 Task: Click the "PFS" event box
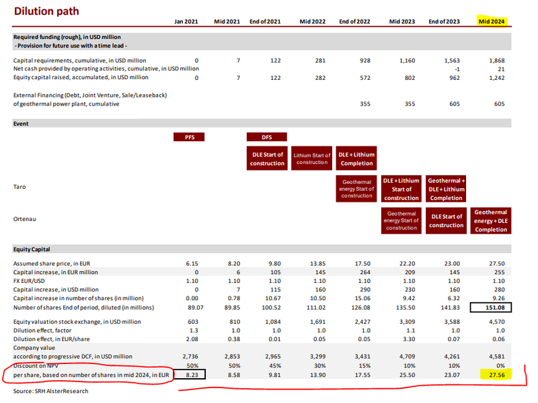click(x=189, y=137)
